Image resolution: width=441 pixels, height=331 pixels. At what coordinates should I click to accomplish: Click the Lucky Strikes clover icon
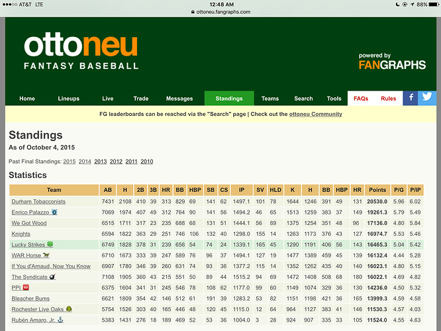pos(50,244)
